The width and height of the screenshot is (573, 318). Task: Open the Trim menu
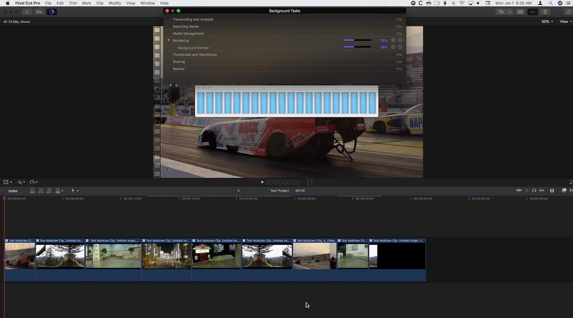click(73, 3)
